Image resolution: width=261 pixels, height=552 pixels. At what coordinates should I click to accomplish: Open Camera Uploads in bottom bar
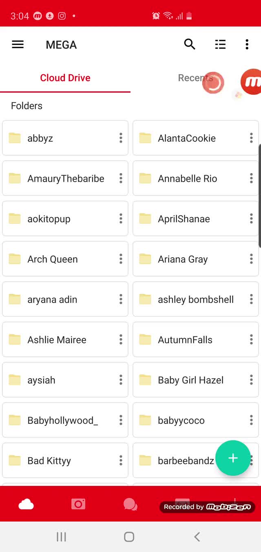(78, 504)
